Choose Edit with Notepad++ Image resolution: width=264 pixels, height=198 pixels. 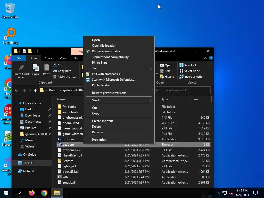point(119,74)
